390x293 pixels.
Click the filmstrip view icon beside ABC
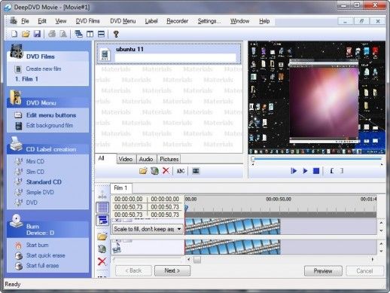coord(196,171)
